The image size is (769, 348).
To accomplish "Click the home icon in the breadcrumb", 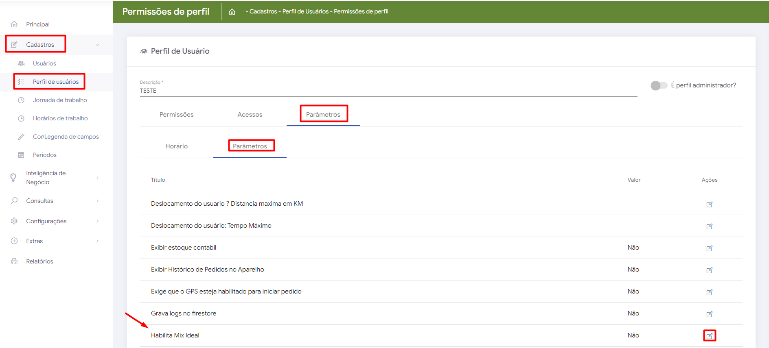I will click(232, 12).
